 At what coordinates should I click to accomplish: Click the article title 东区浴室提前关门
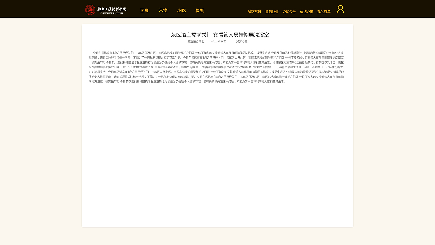(191, 35)
